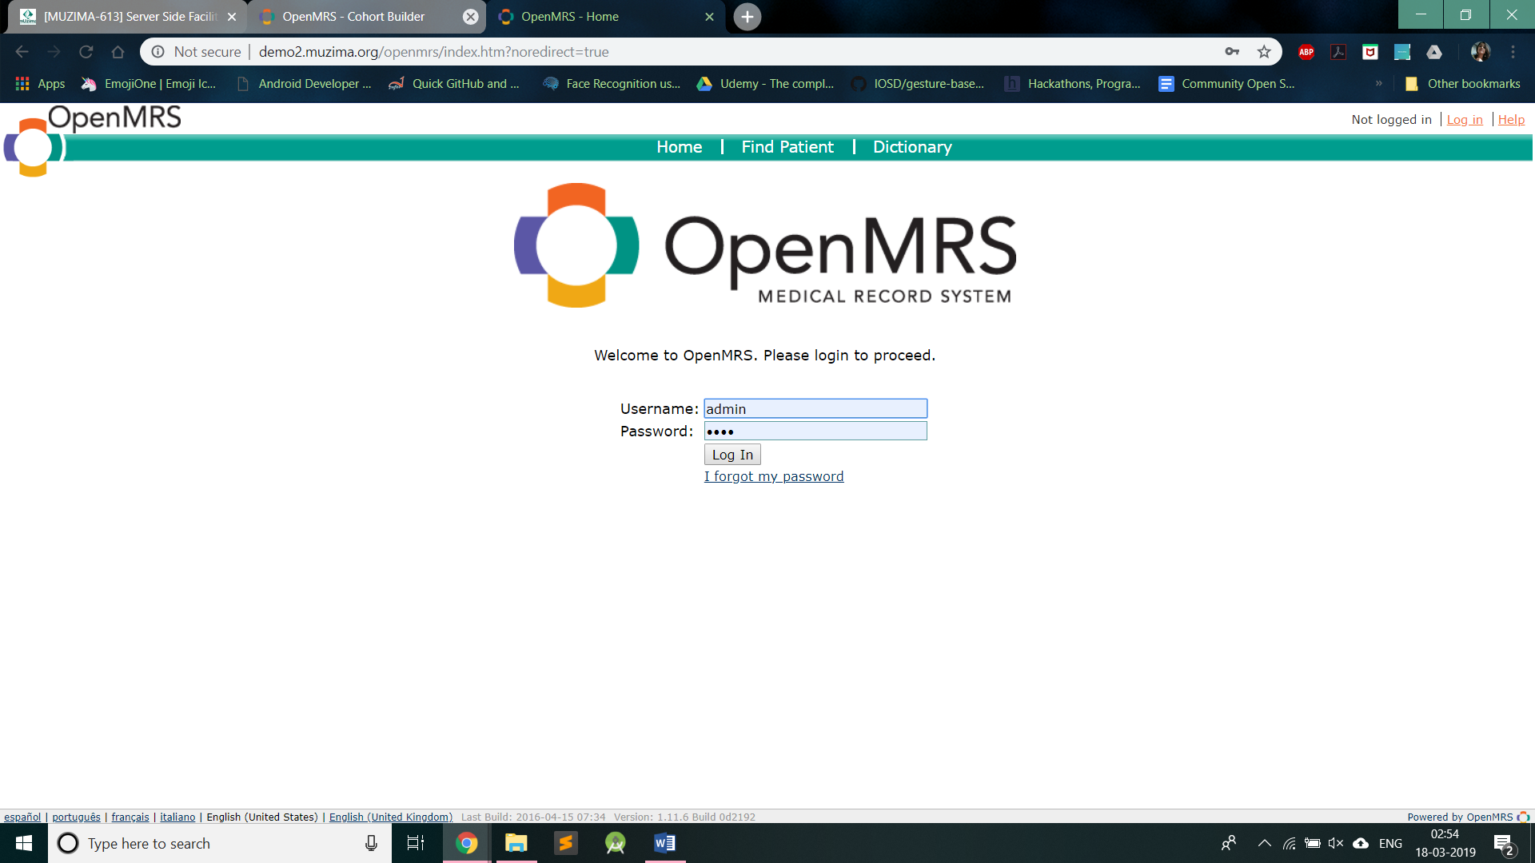Open the Quick GitHub bookmark
This screenshot has width=1535, height=863.
[x=454, y=84]
